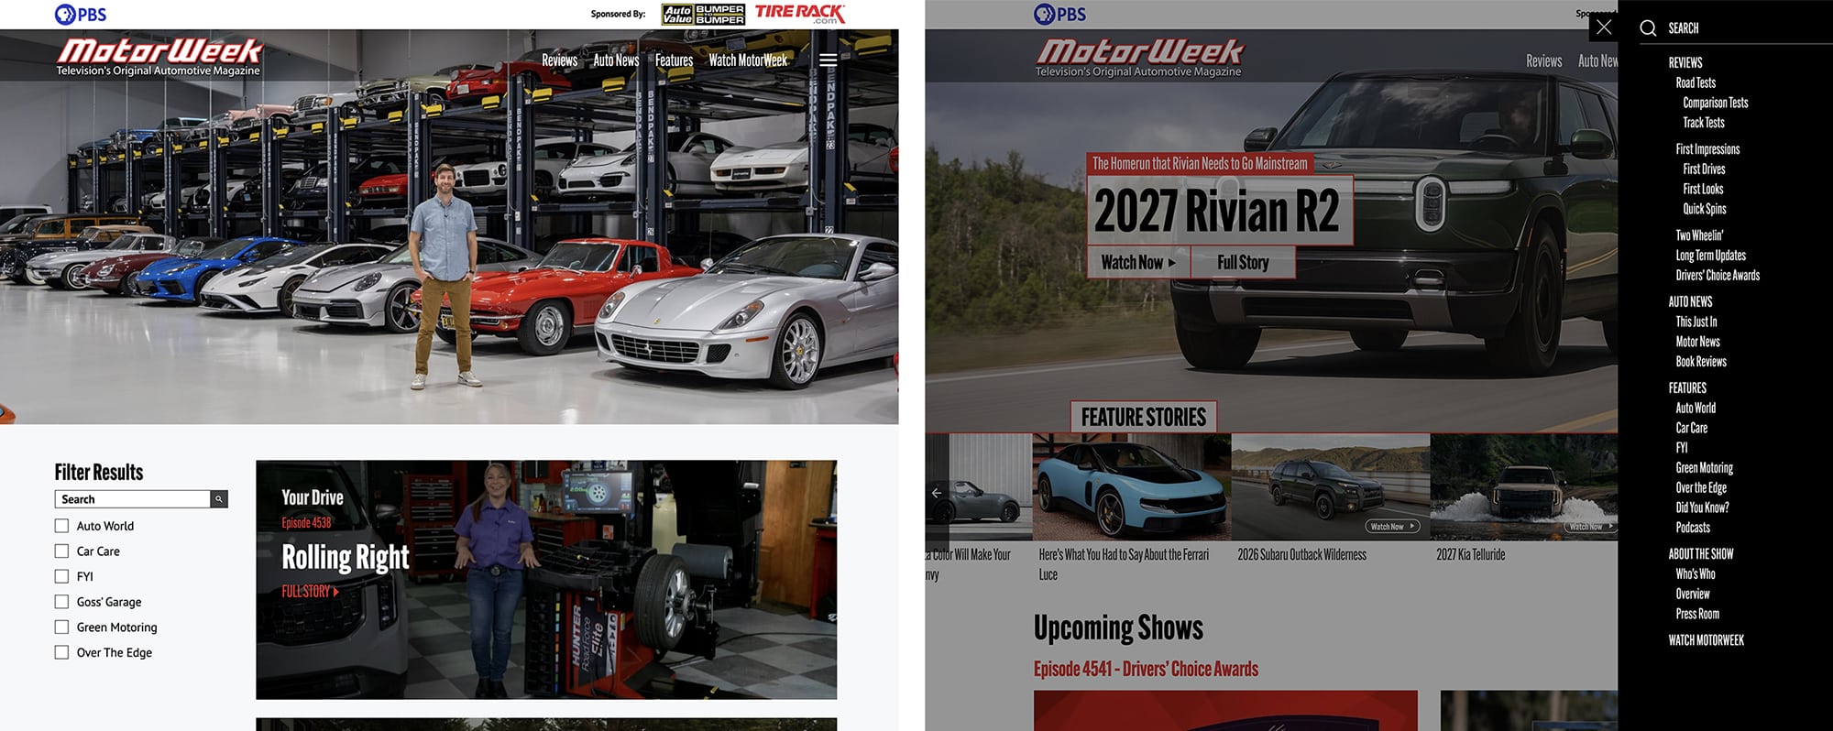Screen dimensions: 1833x731
Task: Open Podcasts in the menu
Action: pyautogui.click(x=1693, y=528)
